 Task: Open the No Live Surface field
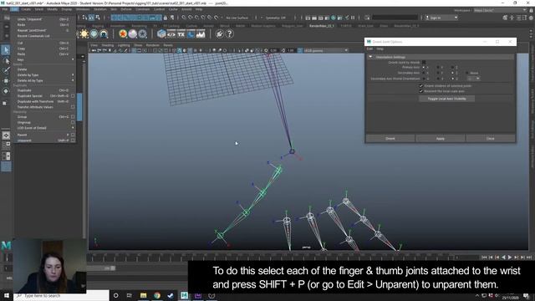(x=237, y=18)
